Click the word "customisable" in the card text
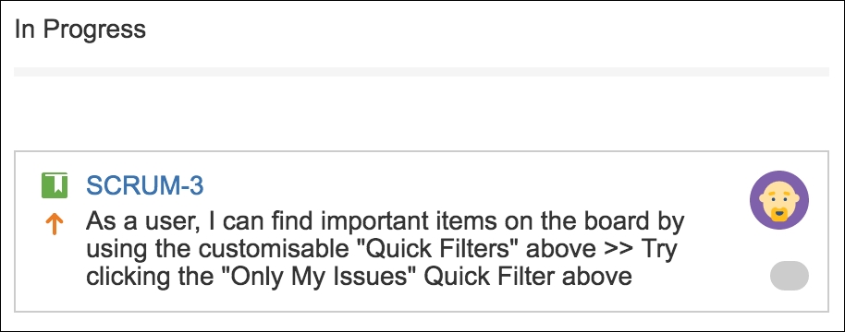845x332 pixels. click(x=272, y=250)
